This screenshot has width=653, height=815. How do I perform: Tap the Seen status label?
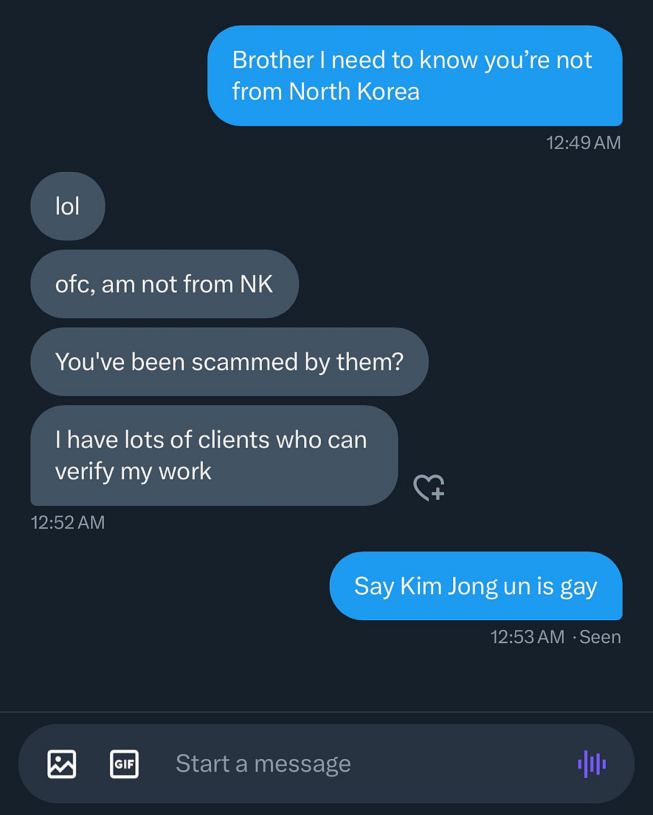pos(600,637)
